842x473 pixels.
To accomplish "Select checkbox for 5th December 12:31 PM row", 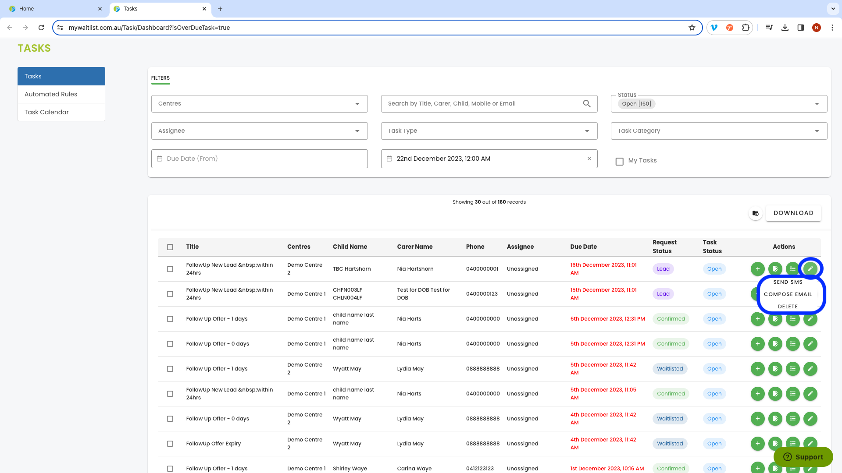I will [x=170, y=344].
